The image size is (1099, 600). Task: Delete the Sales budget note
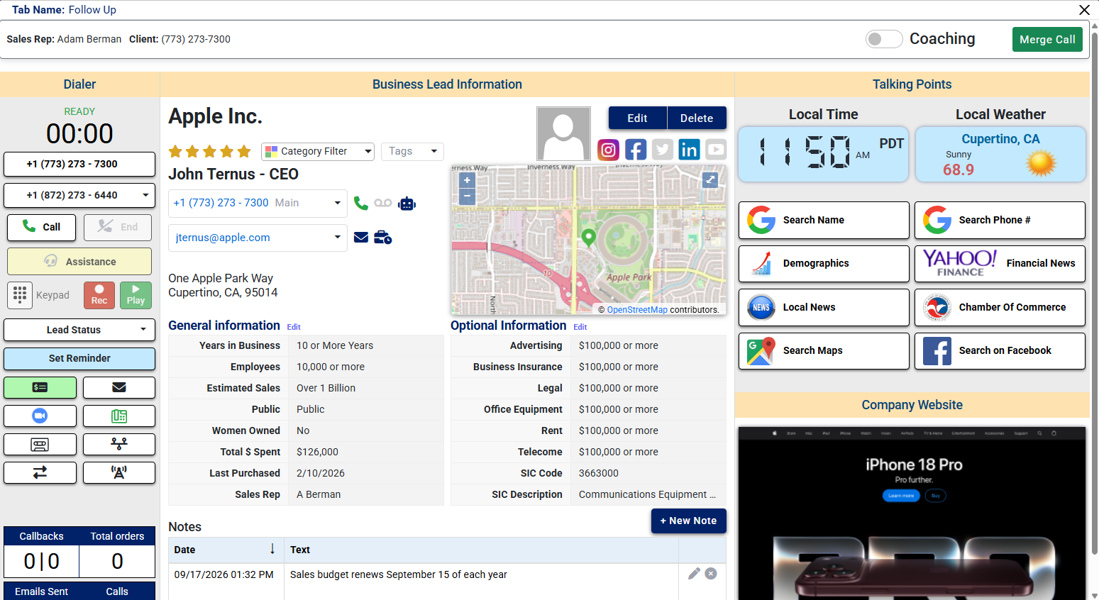click(711, 574)
